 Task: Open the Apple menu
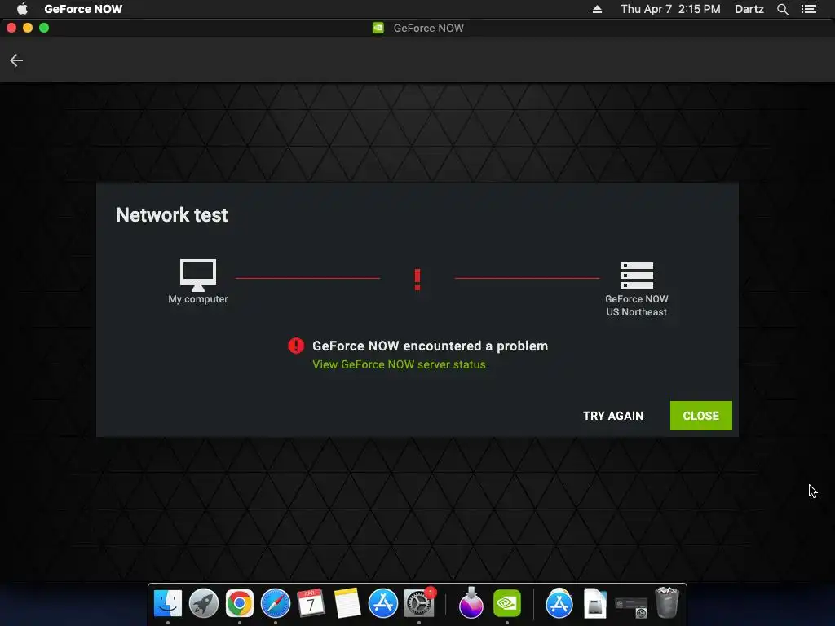(x=22, y=9)
